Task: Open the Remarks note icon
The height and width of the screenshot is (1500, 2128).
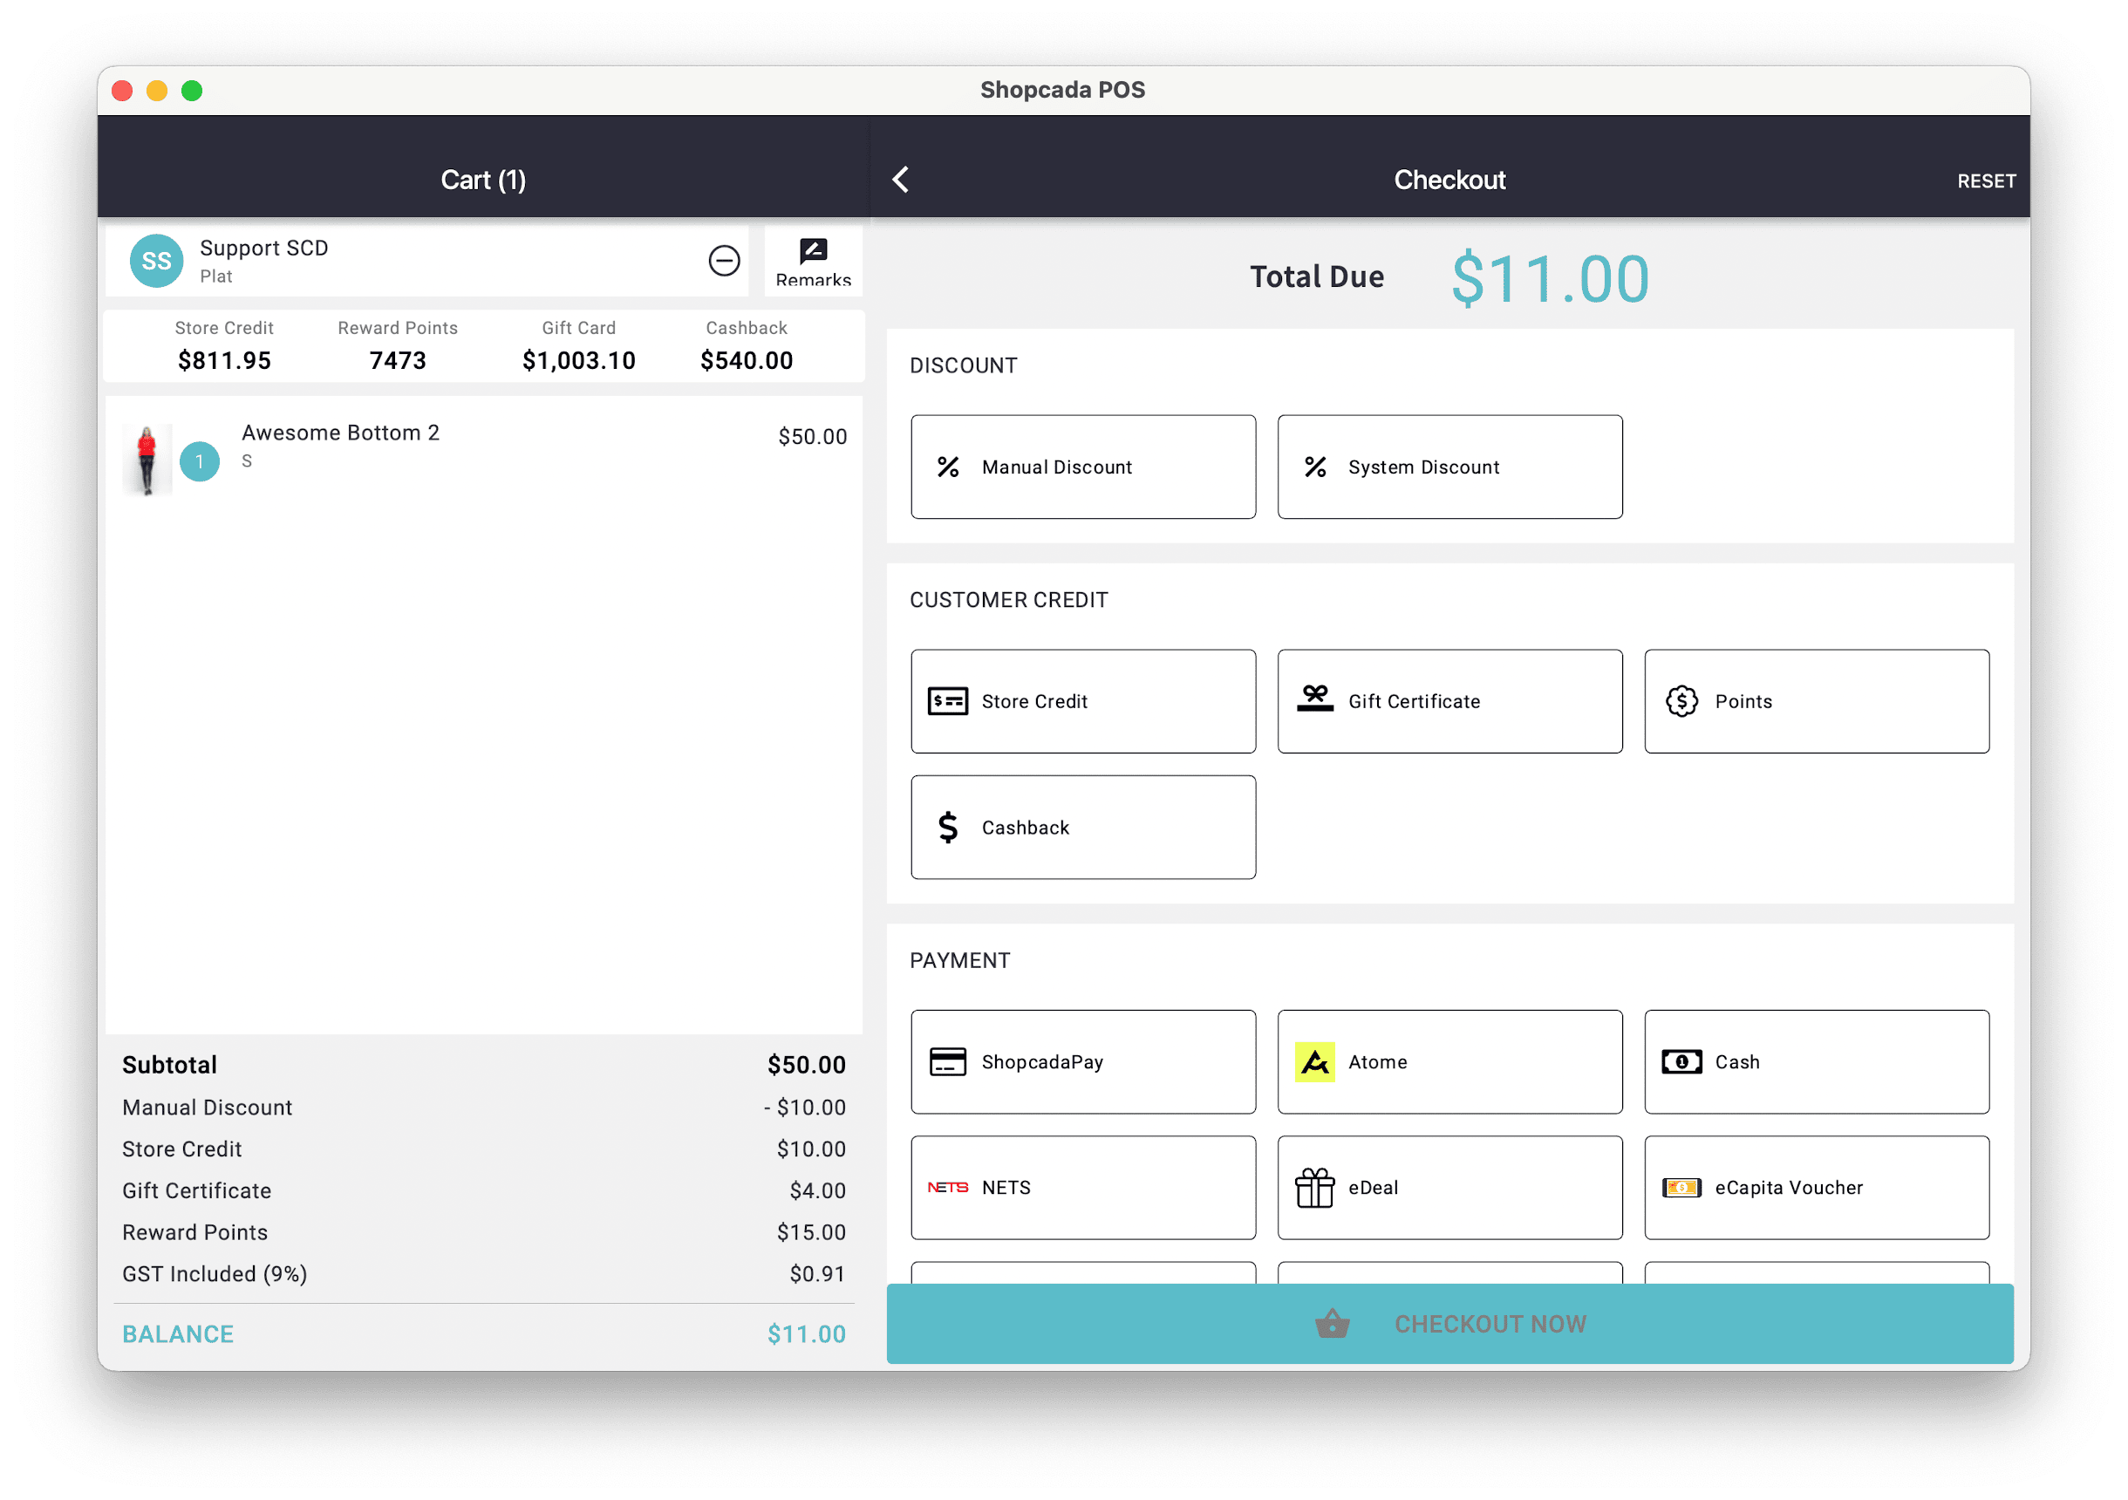Action: pos(813,250)
